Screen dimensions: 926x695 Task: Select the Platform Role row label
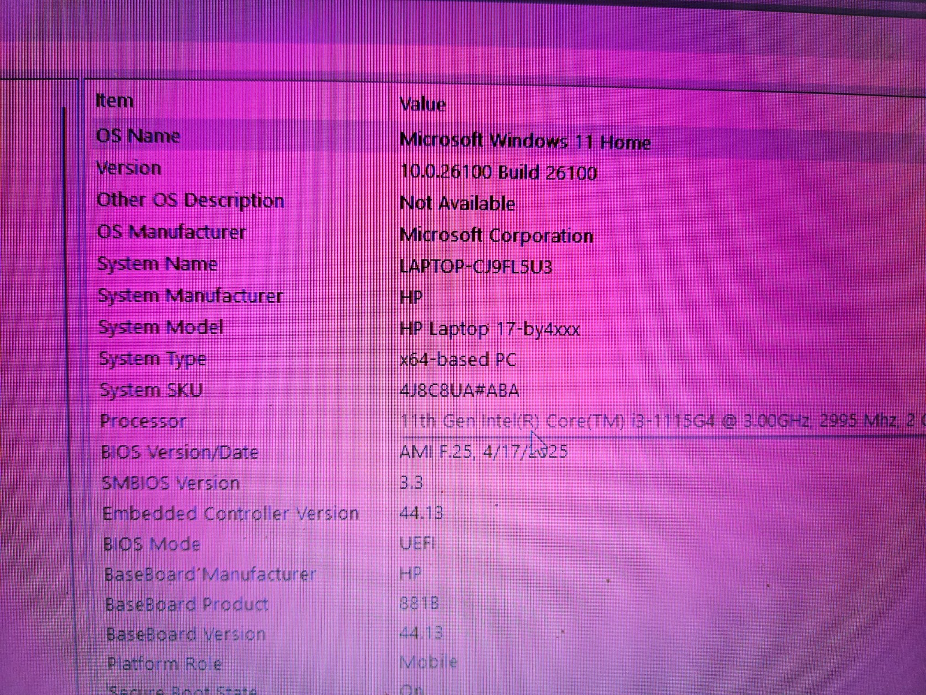point(164,664)
